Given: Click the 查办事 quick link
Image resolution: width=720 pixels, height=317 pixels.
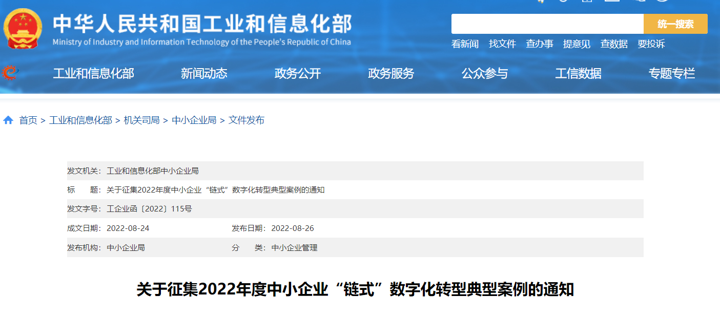Looking at the screenshot, I should pos(540,44).
